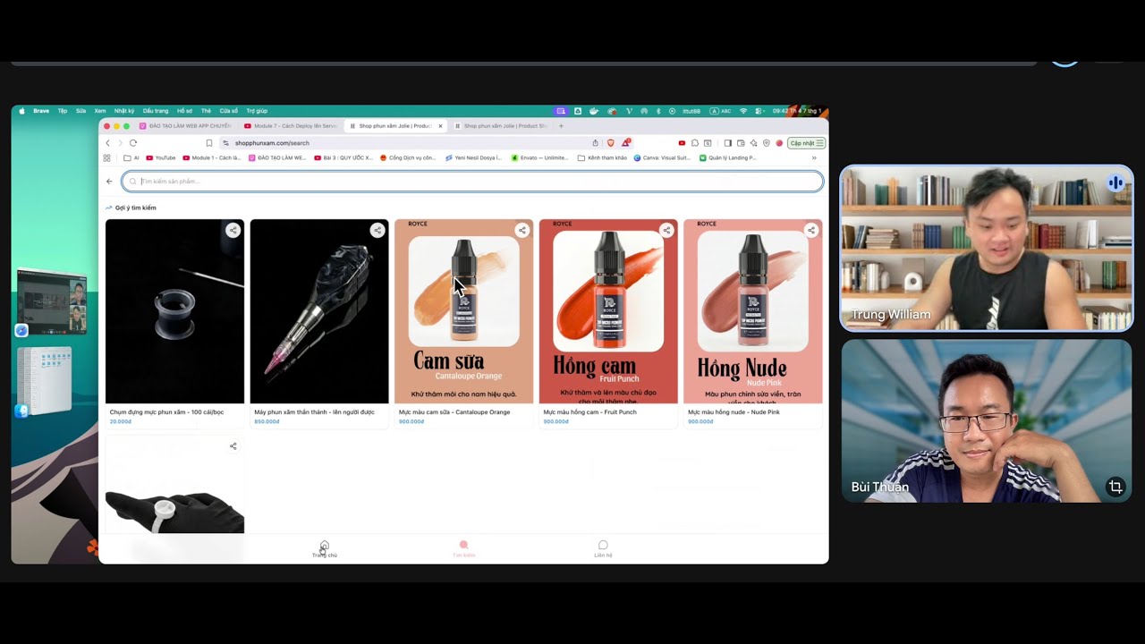1145x644 pixels.
Task: Open the Brave application menu
Action: click(x=41, y=111)
